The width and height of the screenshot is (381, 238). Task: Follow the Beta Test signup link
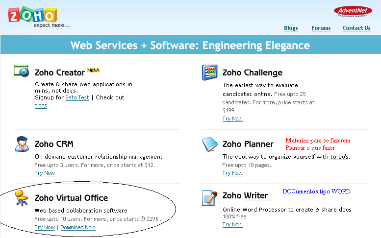coord(77,97)
